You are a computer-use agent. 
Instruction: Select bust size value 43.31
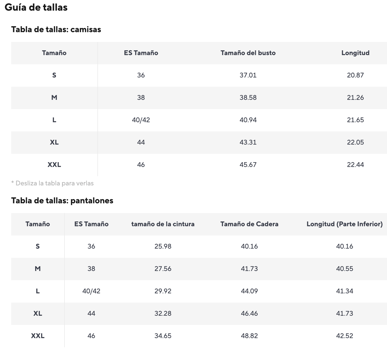248,142
